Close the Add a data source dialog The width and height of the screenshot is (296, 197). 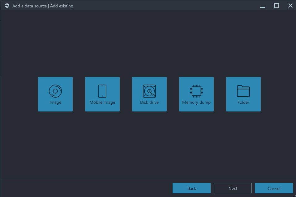click(x=290, y=6)
